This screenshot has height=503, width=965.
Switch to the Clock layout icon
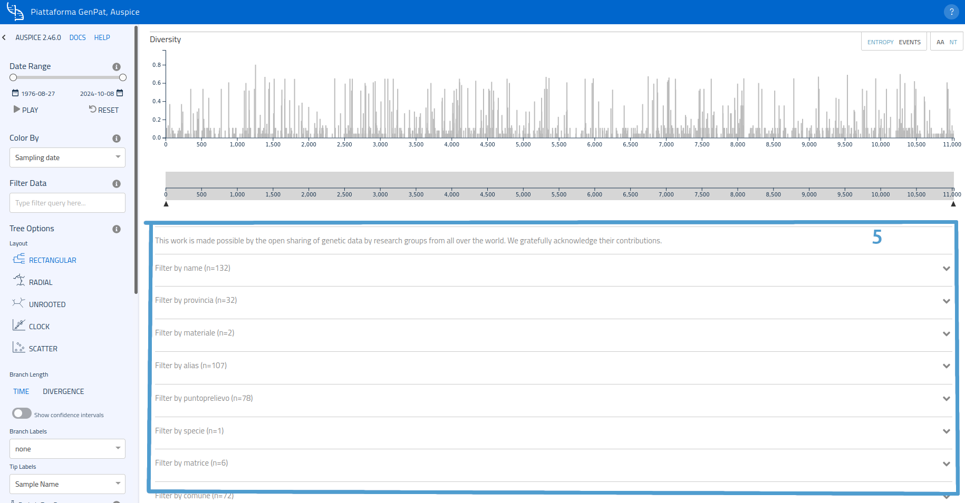19,325
